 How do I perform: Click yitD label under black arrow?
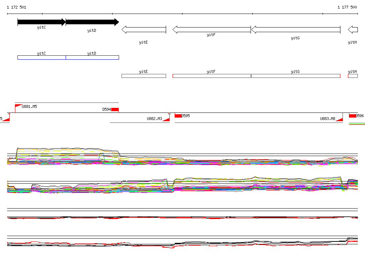tap(92, 31)
